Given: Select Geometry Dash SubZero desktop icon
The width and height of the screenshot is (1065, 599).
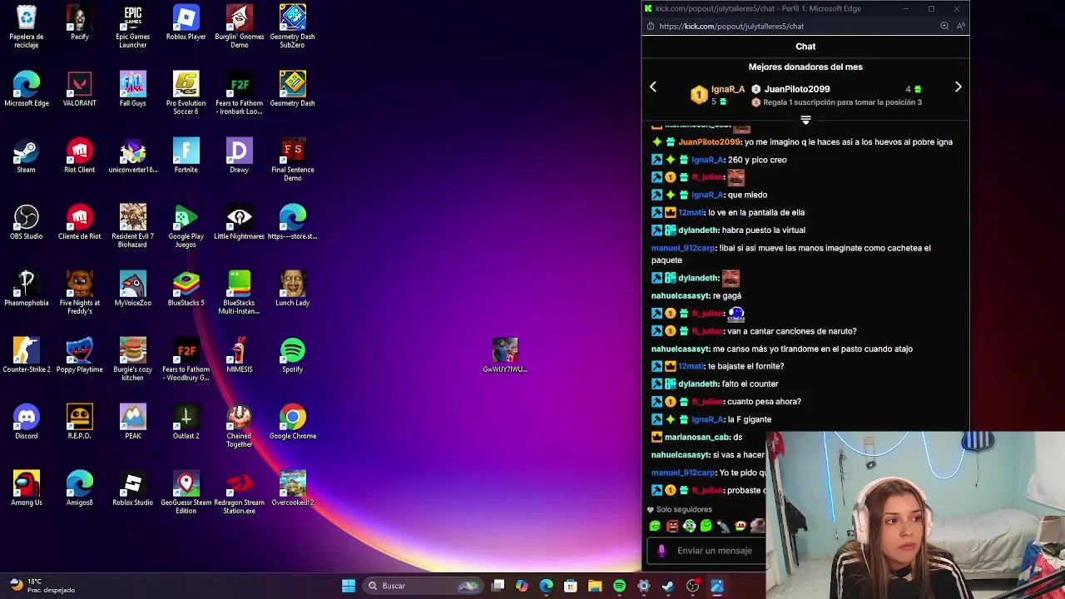Looking at the screenshot, I should pyautogui.click(x=293, y=26).
